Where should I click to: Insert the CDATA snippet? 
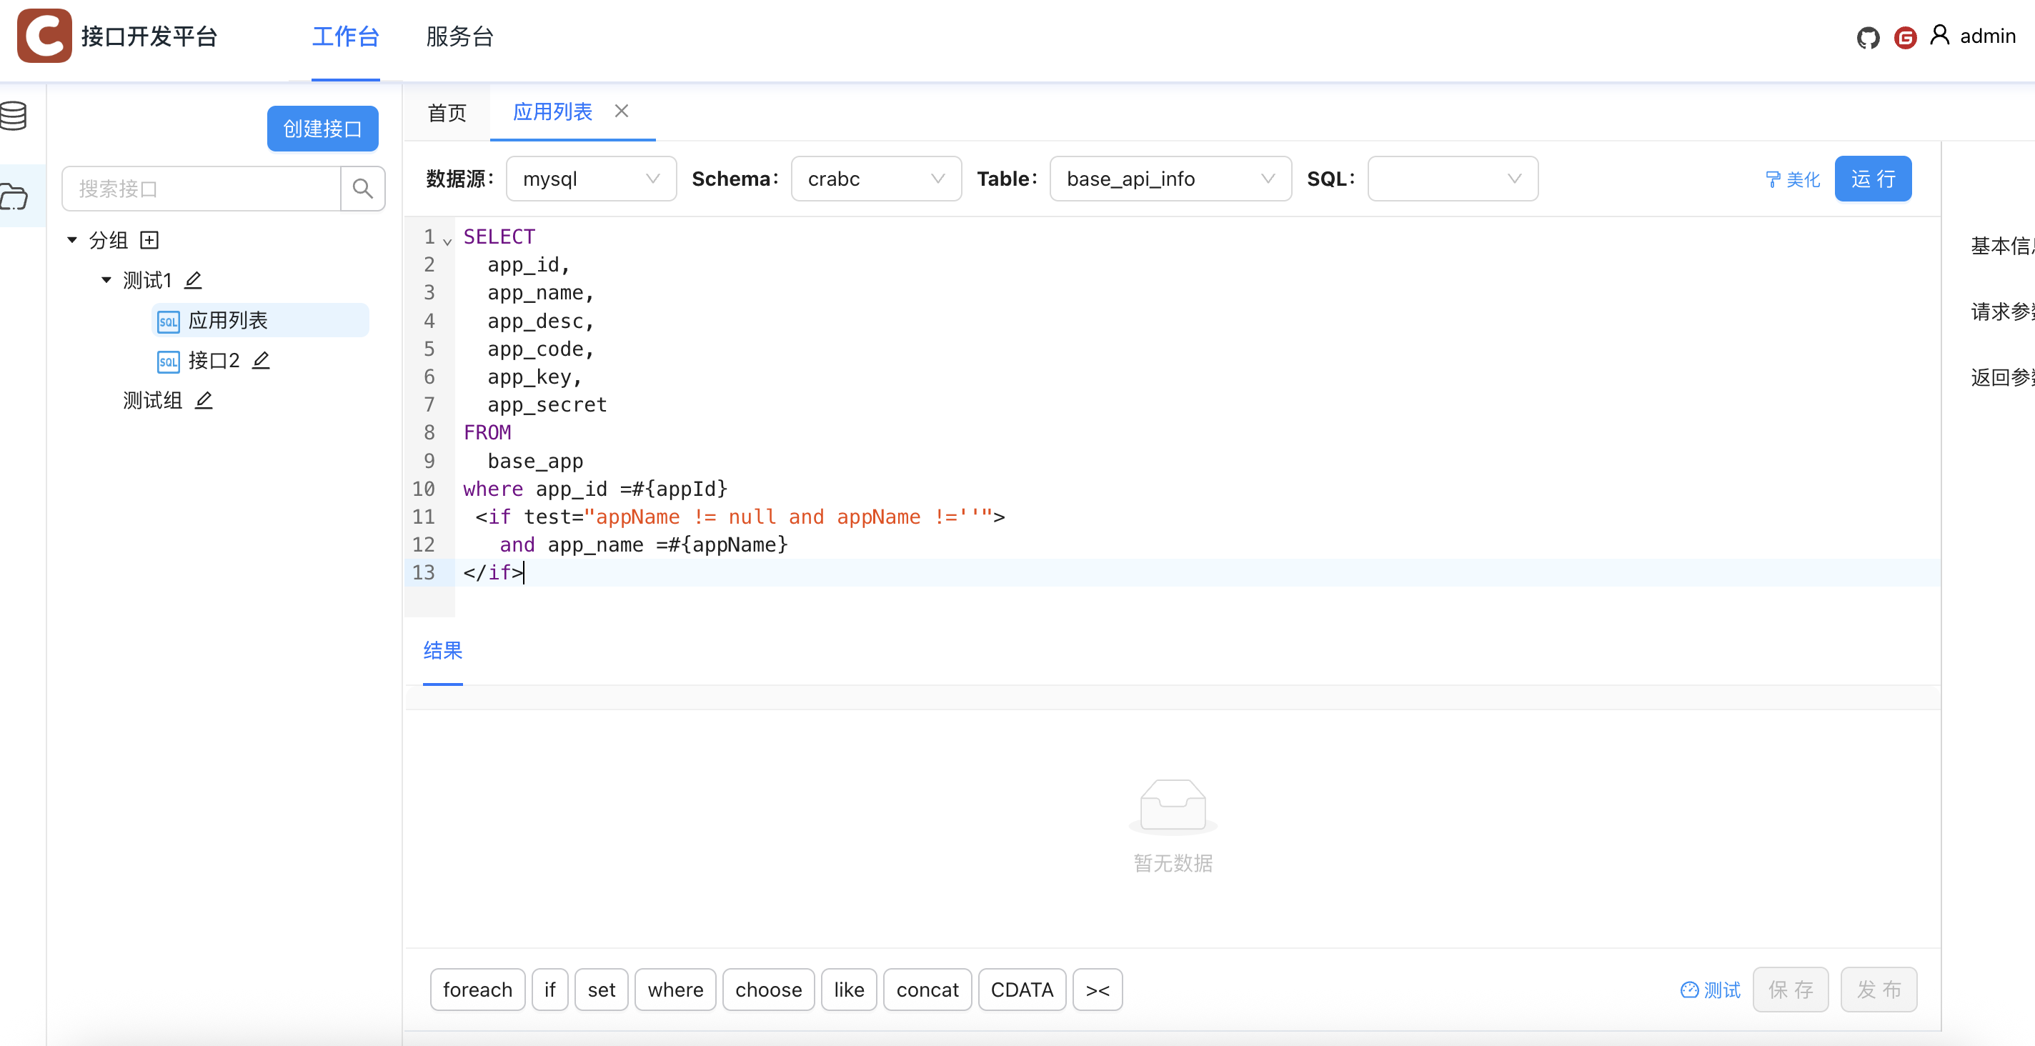[1023, 989]
